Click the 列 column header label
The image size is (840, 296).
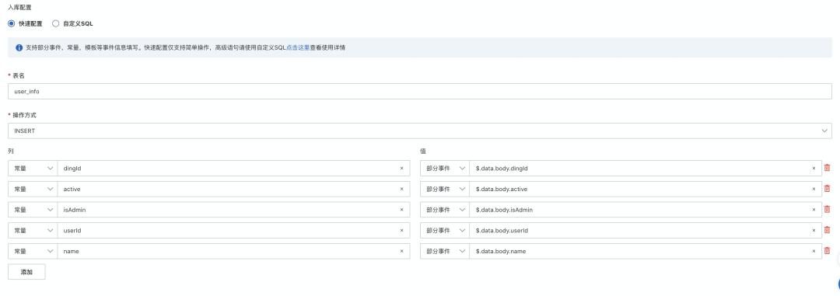pyautogui.click(x=11, y=151)
